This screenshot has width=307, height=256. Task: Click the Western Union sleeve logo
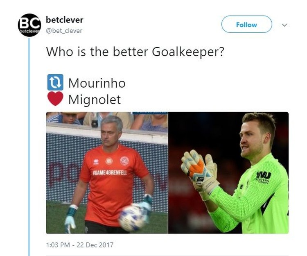263,177
